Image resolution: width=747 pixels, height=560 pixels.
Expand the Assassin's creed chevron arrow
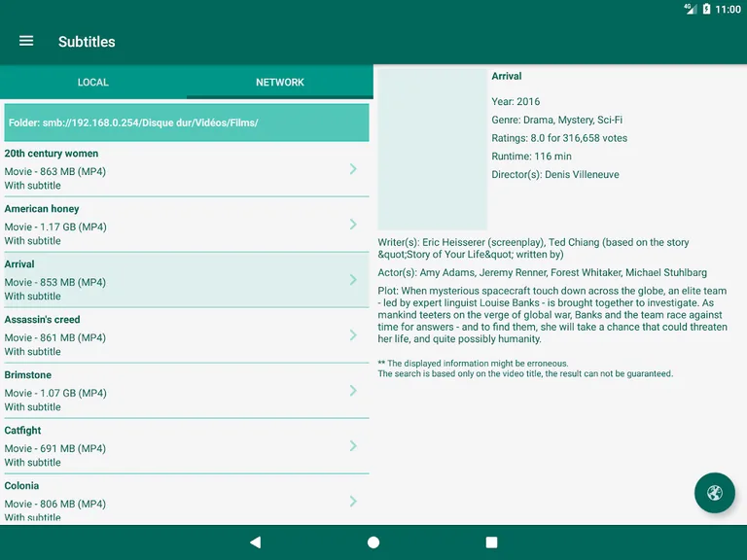pyautogui.click(x=353, y=335)
